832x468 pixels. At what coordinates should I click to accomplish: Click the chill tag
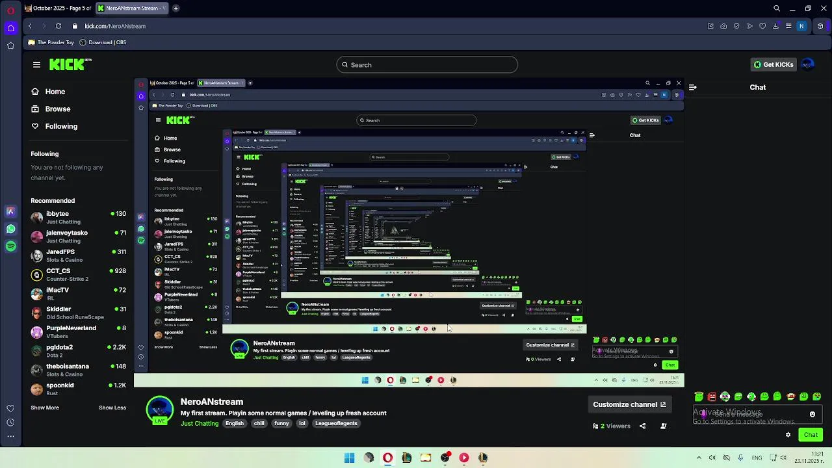tap(259, 423)
